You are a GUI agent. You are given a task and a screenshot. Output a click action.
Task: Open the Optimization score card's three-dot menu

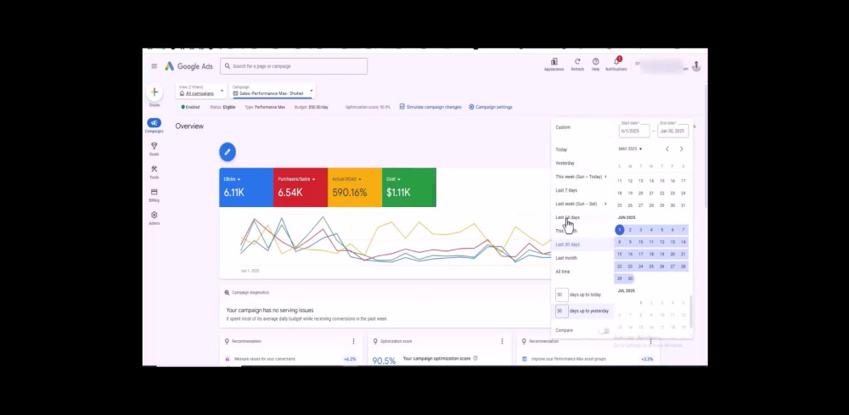pyautogui.click(x=502, y=341)
